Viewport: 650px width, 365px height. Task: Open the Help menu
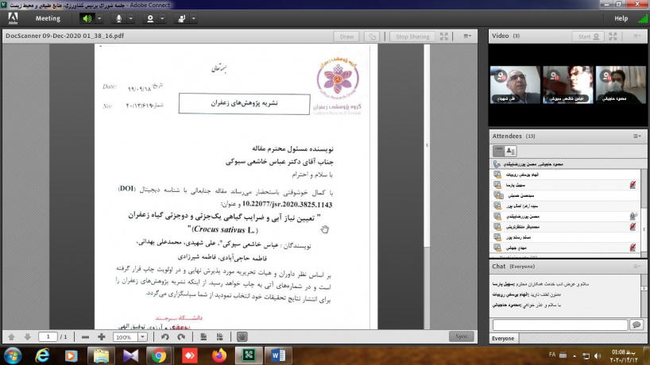621,18
